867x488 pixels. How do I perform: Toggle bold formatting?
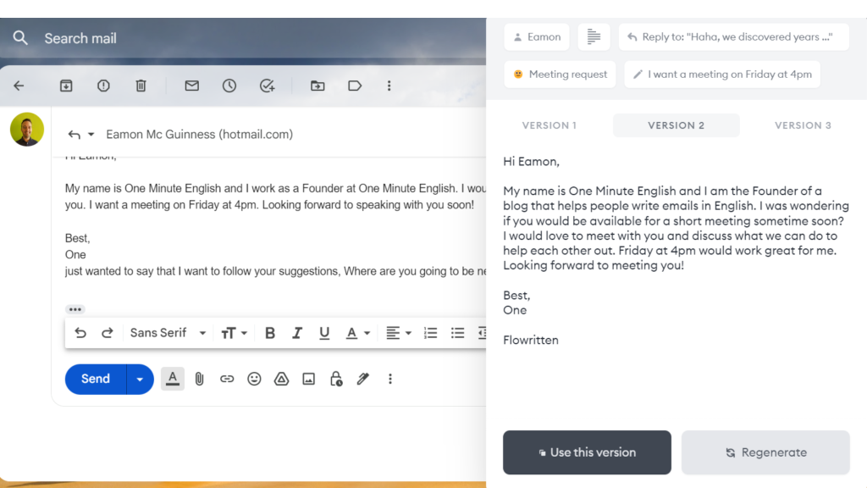(269, 332)
